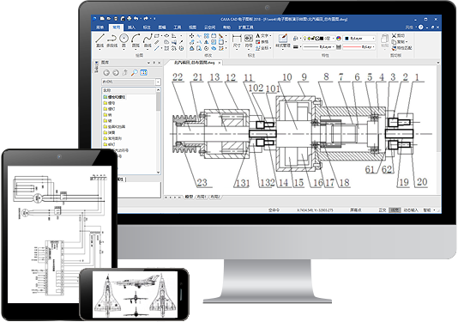Image resolution: width=458 pixels, height=322 pixels.
Task: Toggle line width (线宽) display in status bar
Action: point(395,210)
